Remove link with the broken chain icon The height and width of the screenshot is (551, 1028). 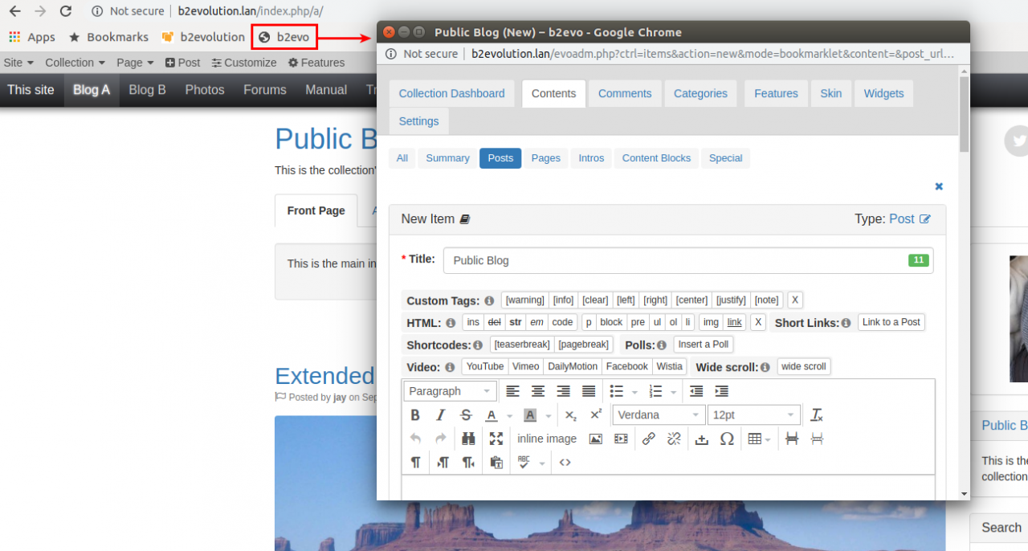(x=674, y=439)
